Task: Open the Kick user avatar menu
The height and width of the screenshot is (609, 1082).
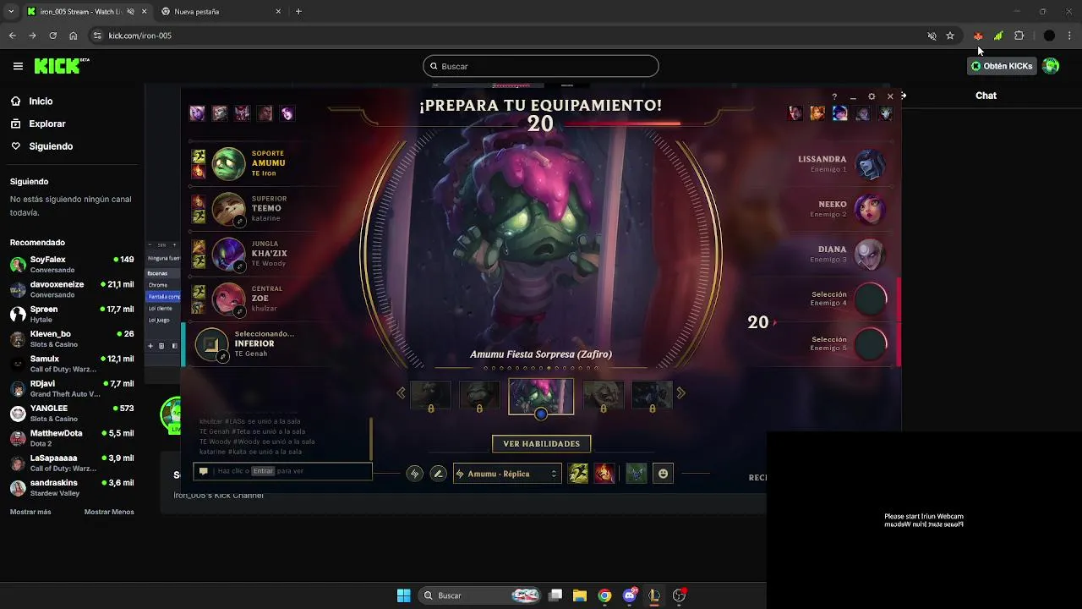Action: click(x=1051, y=66)
